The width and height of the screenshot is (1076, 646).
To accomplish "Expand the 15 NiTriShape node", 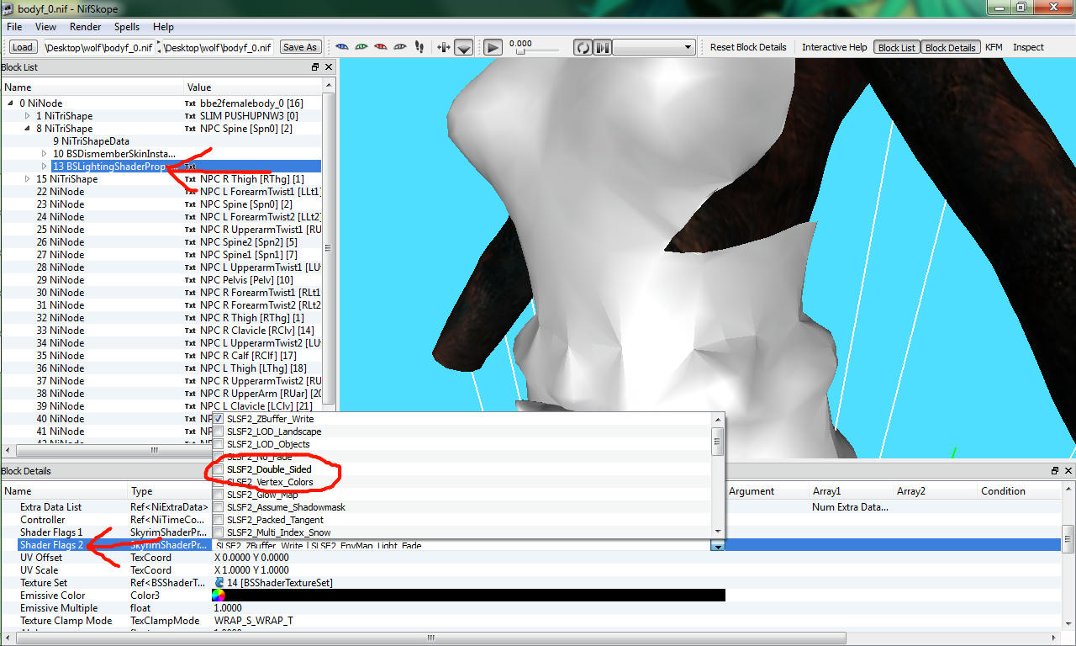I will click(28, 179).
